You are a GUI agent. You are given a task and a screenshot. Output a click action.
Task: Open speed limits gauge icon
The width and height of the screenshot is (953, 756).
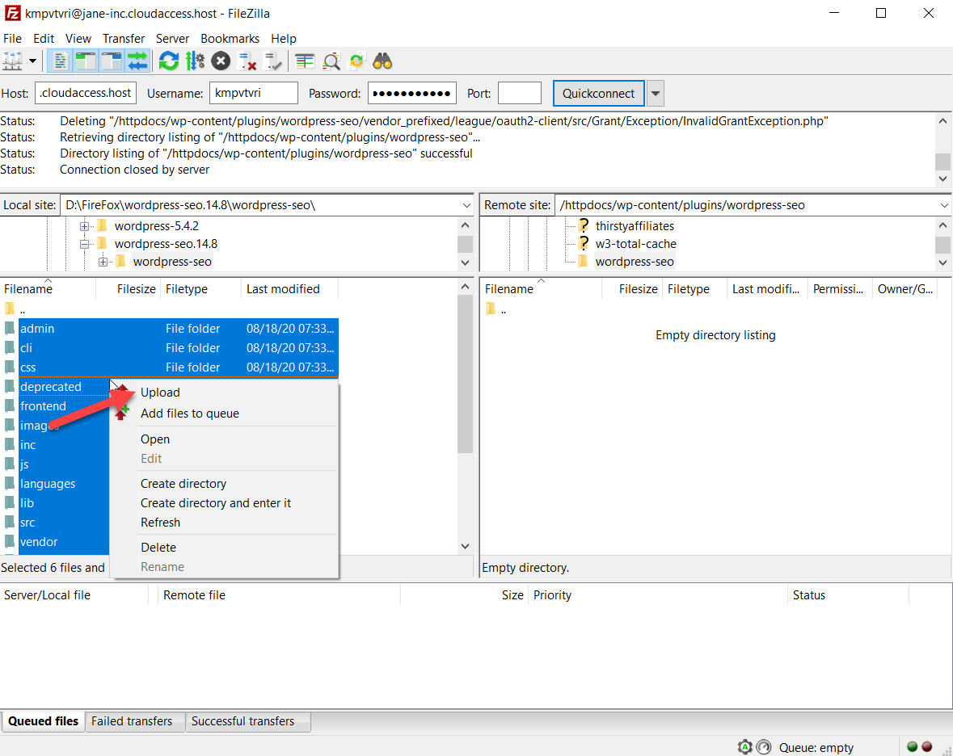(764, 747)
